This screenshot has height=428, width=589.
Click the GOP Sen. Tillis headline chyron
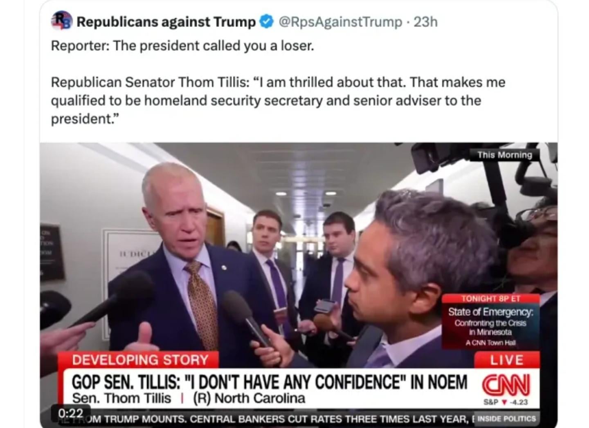[269, 382]
